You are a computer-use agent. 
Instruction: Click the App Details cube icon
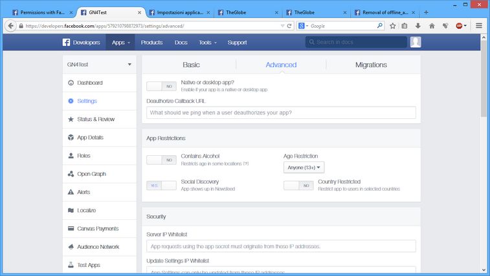tap(71, 138)
